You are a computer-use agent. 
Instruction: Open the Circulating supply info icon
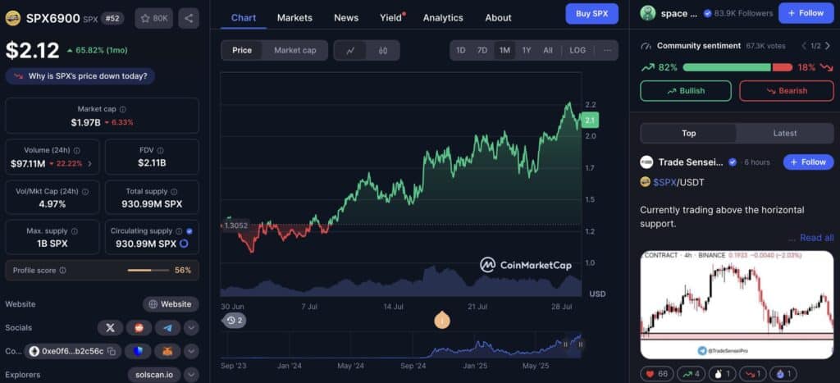[179, 231]
